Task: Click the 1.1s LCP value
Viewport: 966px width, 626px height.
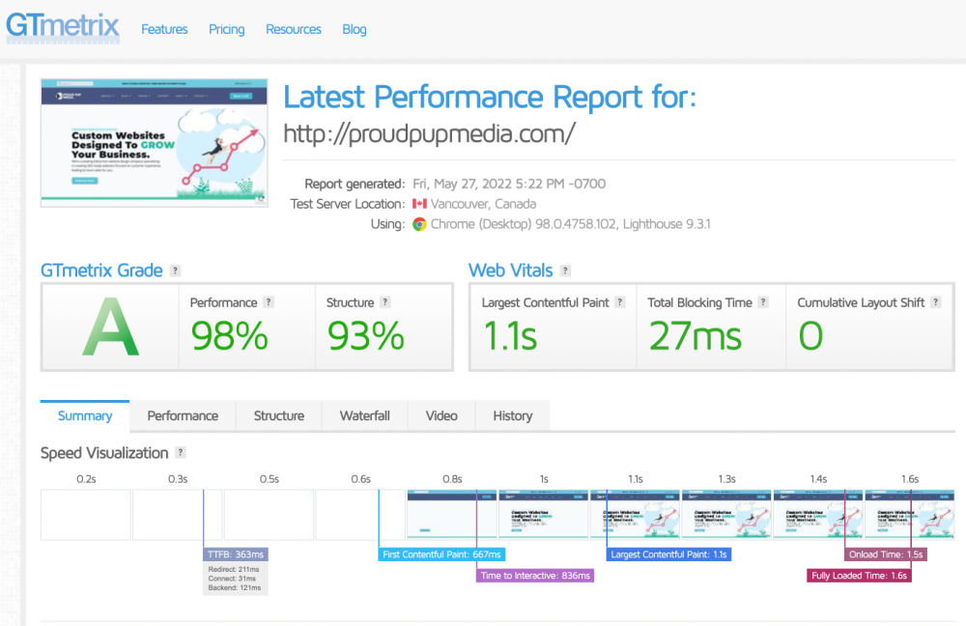Action: (x=510, y=336)
